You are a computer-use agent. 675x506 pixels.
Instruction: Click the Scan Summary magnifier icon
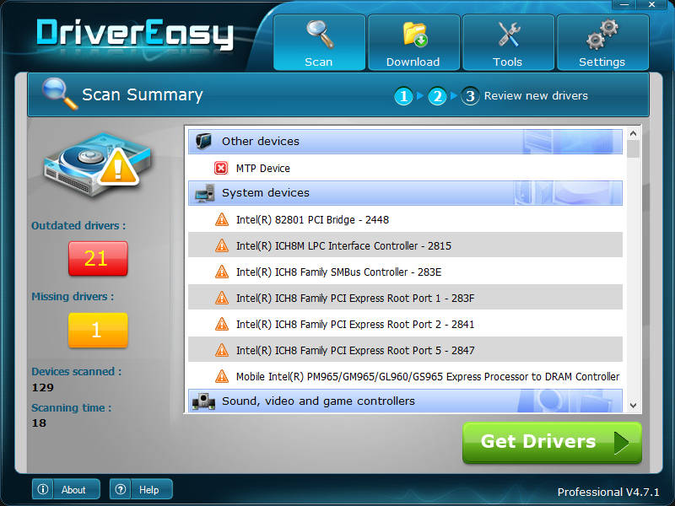59,94
